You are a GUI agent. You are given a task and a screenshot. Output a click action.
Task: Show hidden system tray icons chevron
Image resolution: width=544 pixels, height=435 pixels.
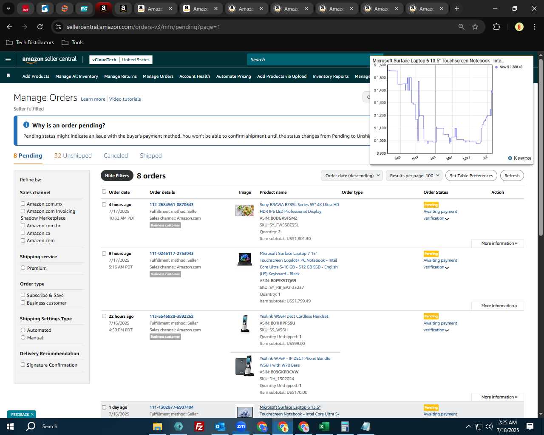pyautogui.click(x=468, y=427)
